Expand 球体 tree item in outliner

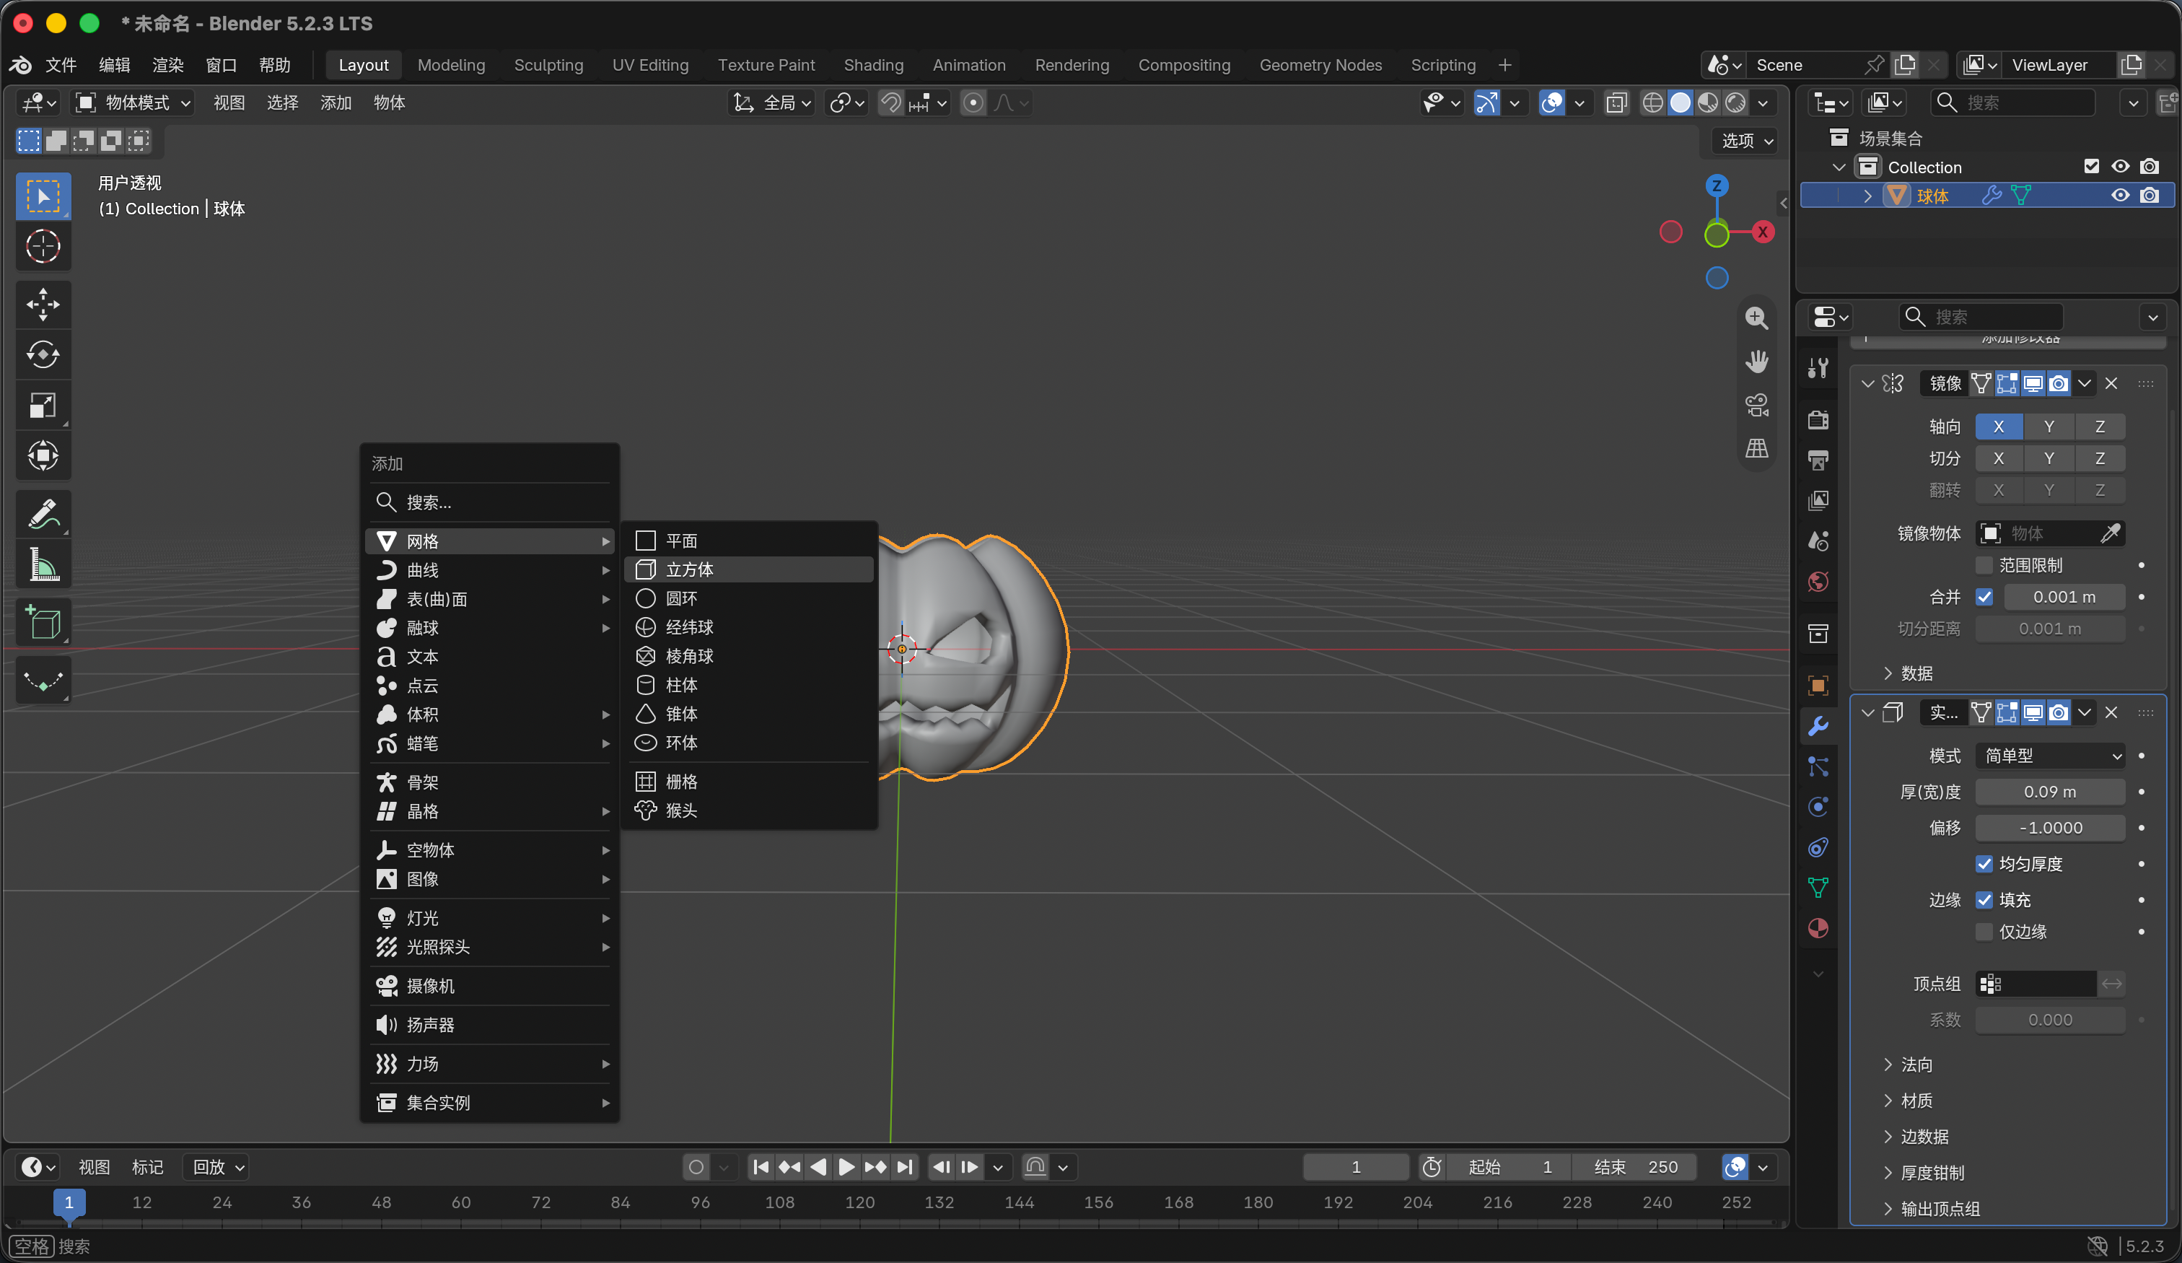pyautogui.click(x=1867, y=196)
